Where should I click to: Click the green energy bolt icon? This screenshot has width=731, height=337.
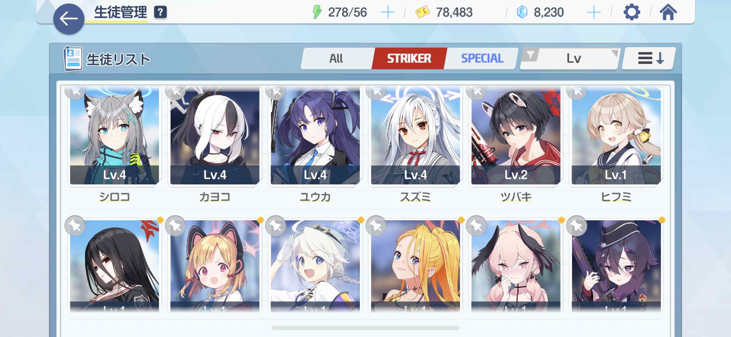317,12
